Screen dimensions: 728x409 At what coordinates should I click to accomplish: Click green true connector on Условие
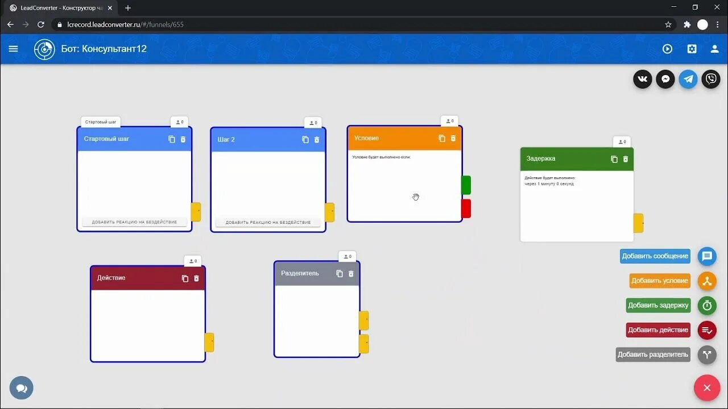(x=466, y=185)
